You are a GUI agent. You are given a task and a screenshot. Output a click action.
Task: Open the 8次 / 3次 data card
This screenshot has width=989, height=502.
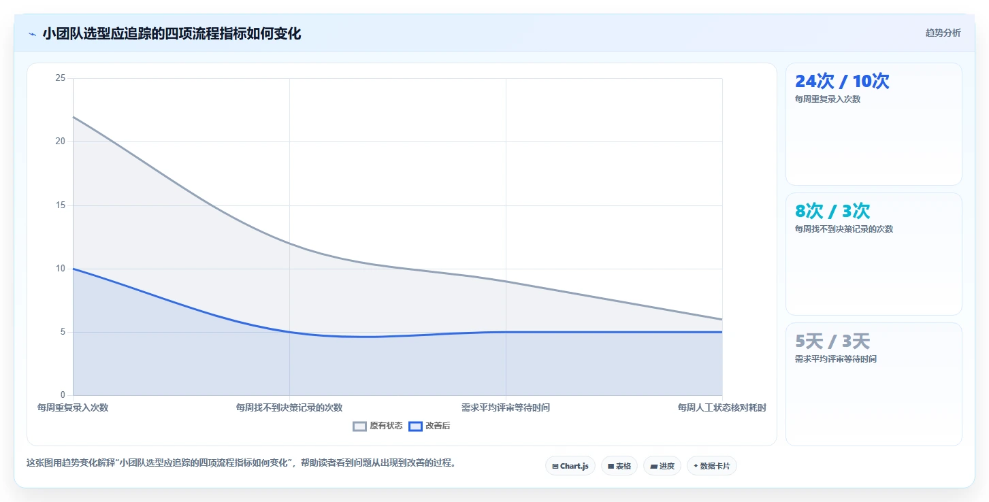pos(874,254)
